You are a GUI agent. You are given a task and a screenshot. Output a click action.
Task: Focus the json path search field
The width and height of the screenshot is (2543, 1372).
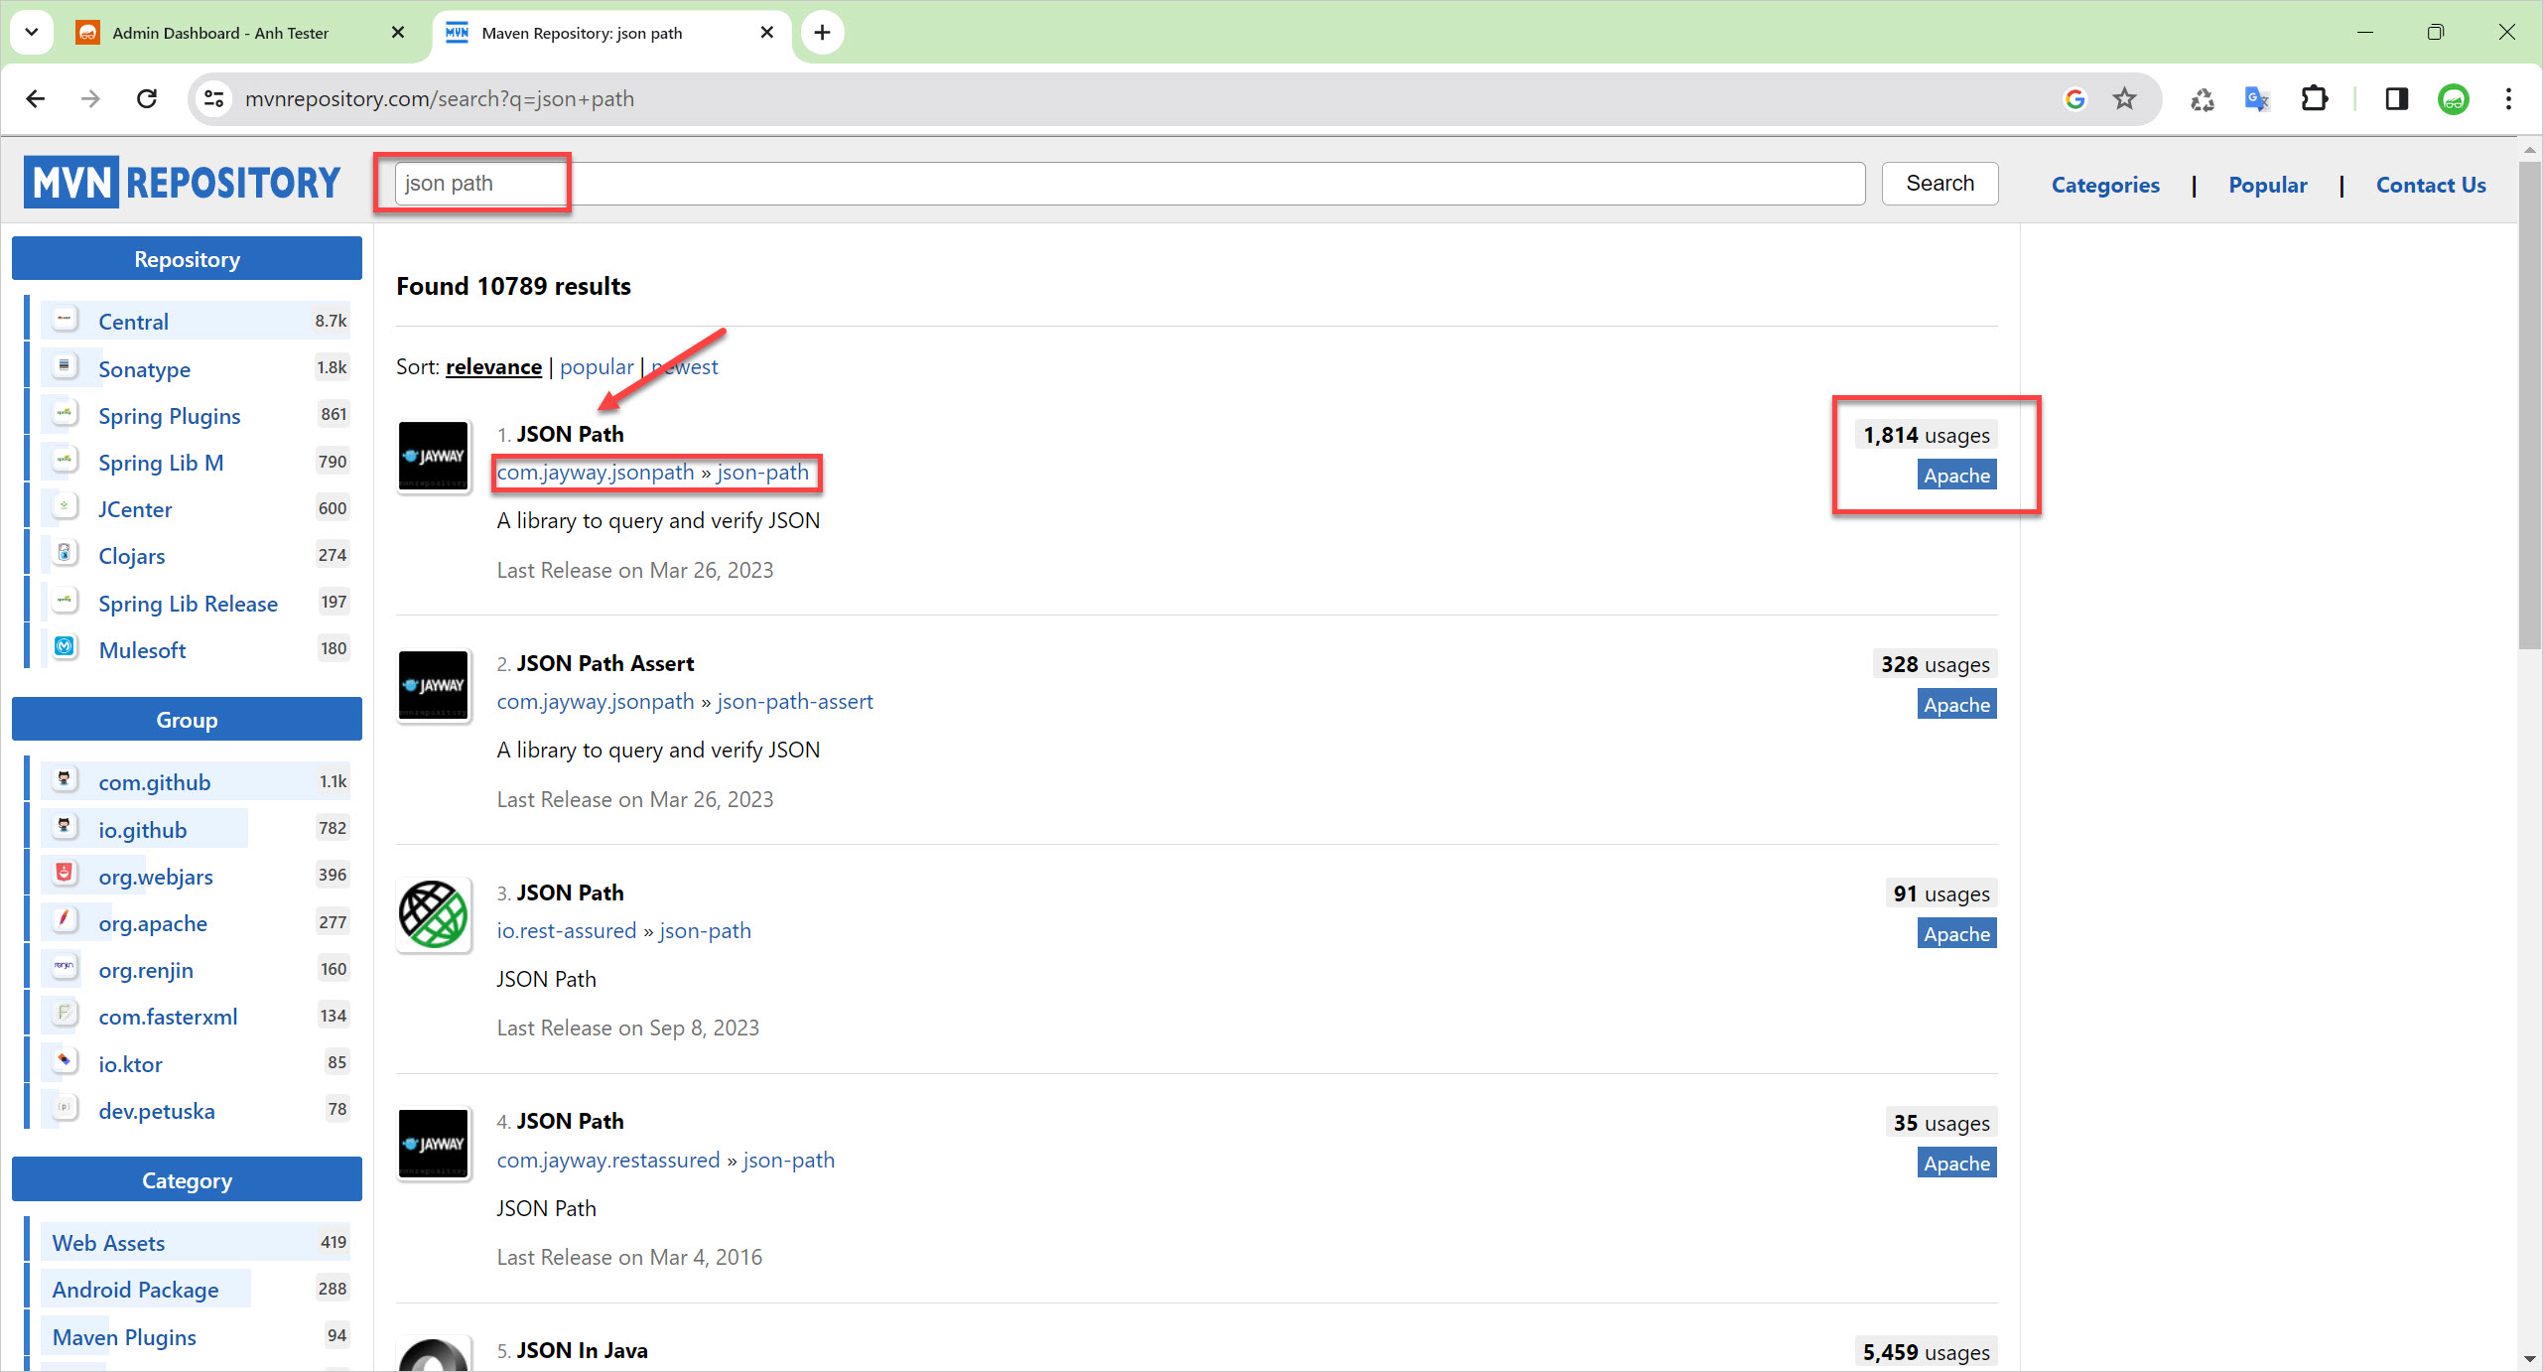pyautogui.click(x=1130, y=184)
